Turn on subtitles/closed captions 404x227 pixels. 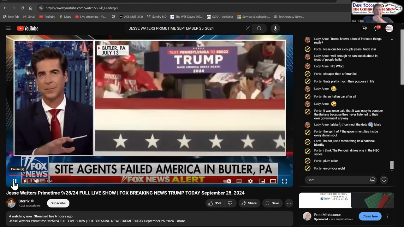click(239, 181)
